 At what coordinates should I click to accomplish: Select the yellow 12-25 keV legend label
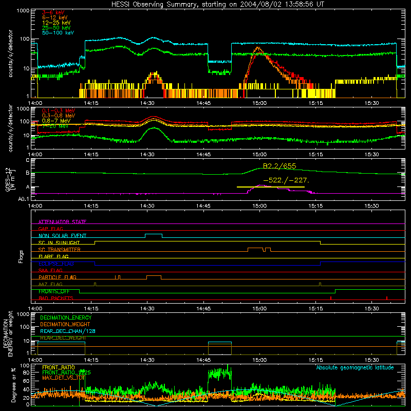click(x=56, y=23)
